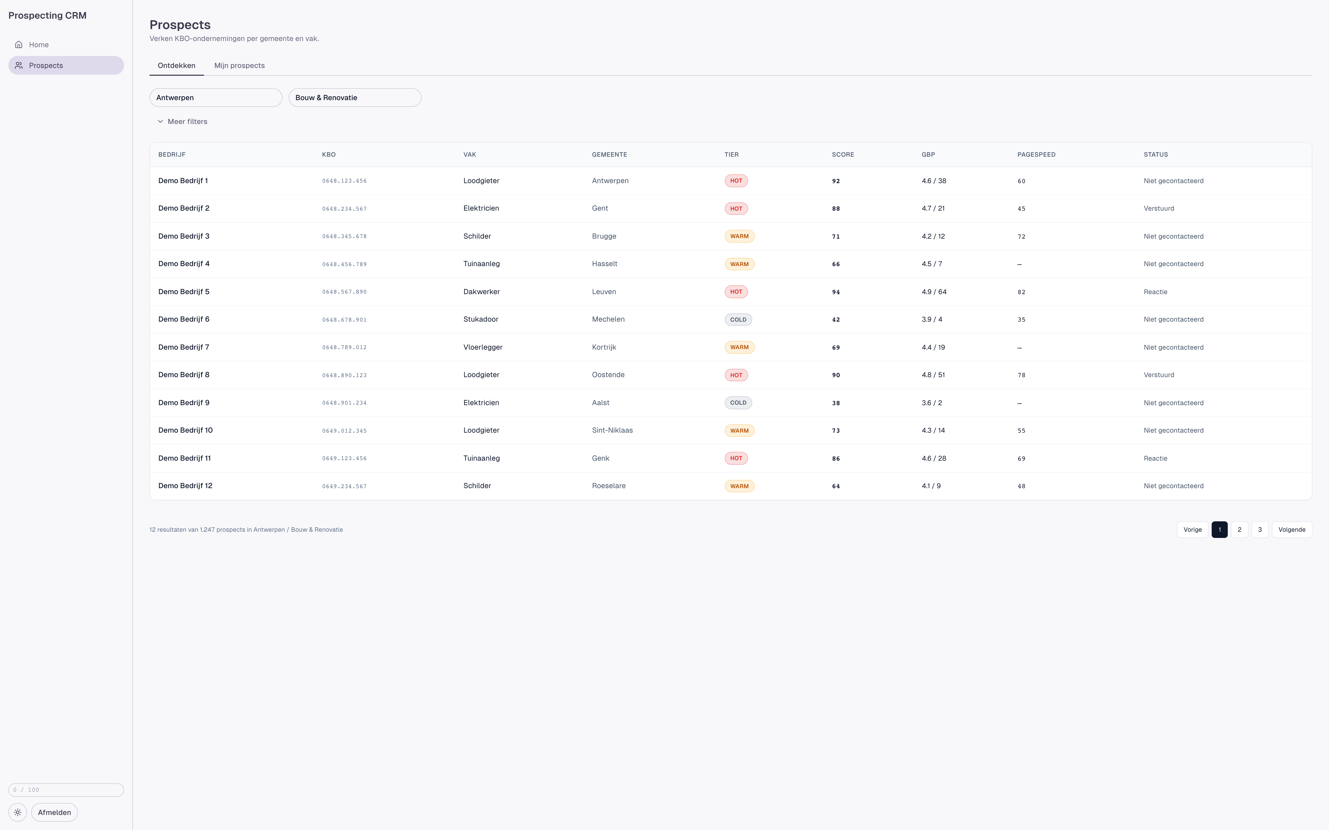Open Demo Bedrijf 9 row
The width and height of the screenshot is (1329, 830).
click(x=730, y=403)
